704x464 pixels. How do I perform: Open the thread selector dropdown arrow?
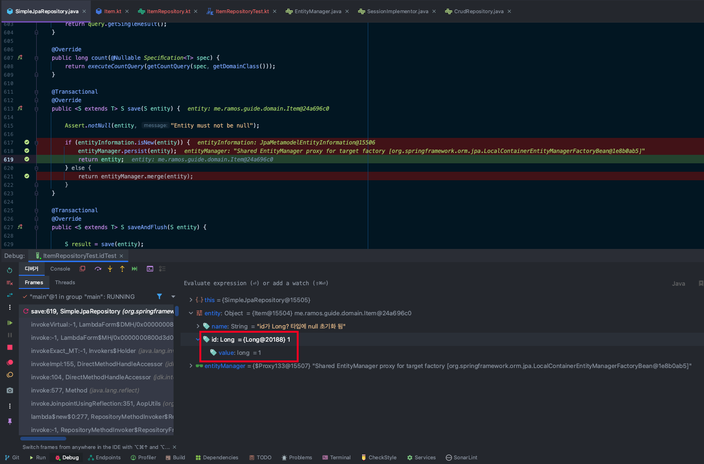click(x=173, y=296)
